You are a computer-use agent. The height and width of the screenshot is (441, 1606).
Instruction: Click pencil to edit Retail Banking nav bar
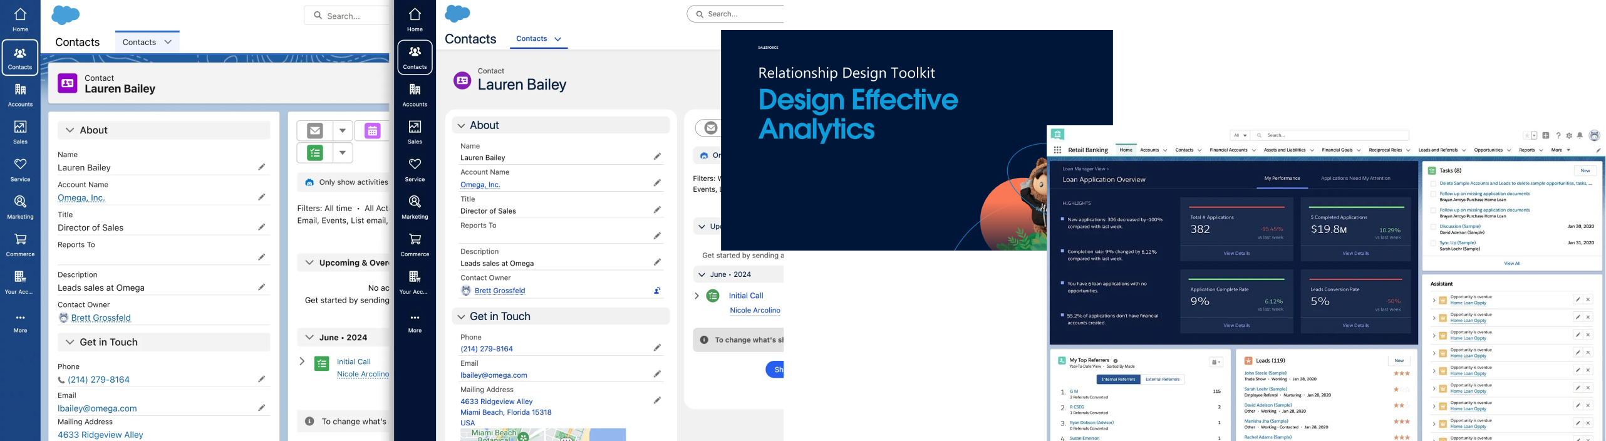(1598, 150)
